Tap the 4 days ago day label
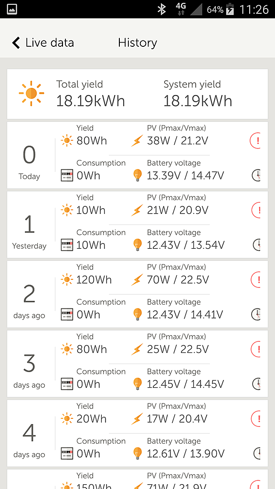Screen dimensions: 275x489 pos(29,455)
